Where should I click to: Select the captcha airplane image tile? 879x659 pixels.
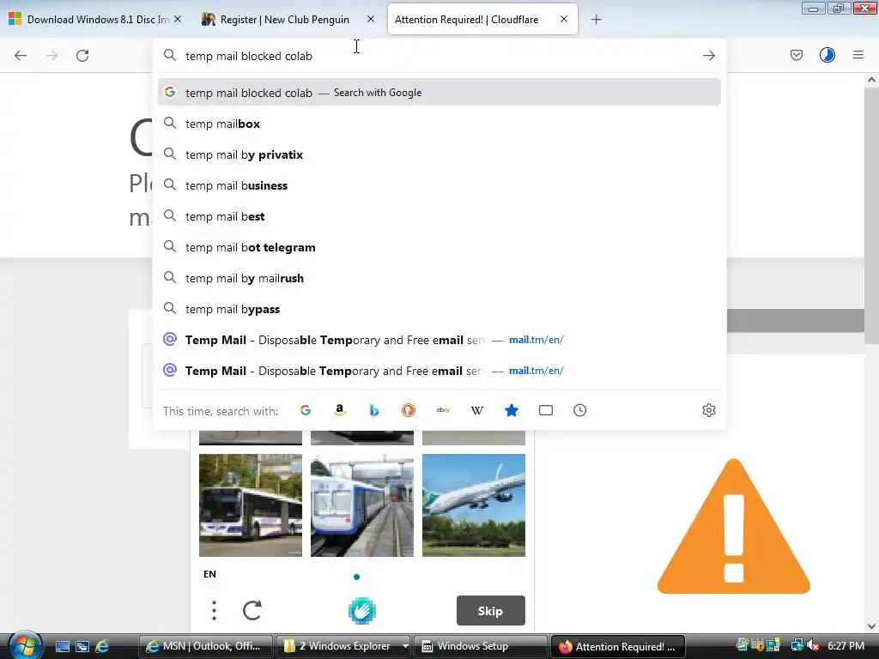coord(474,505)
